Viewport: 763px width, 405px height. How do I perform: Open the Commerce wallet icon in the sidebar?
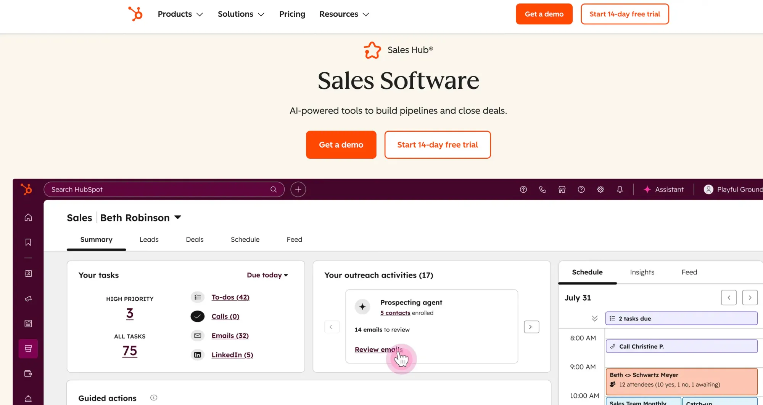tap(28, 374)
